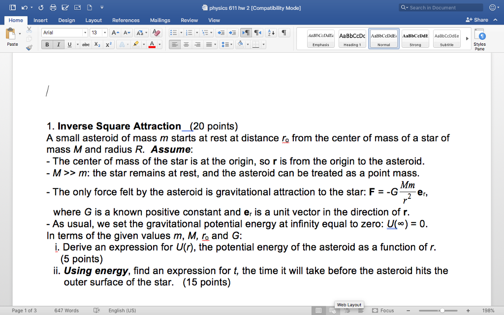The image size is (504, 315).
Task: Apply strikethrough formatting
Action: [87, 44]
